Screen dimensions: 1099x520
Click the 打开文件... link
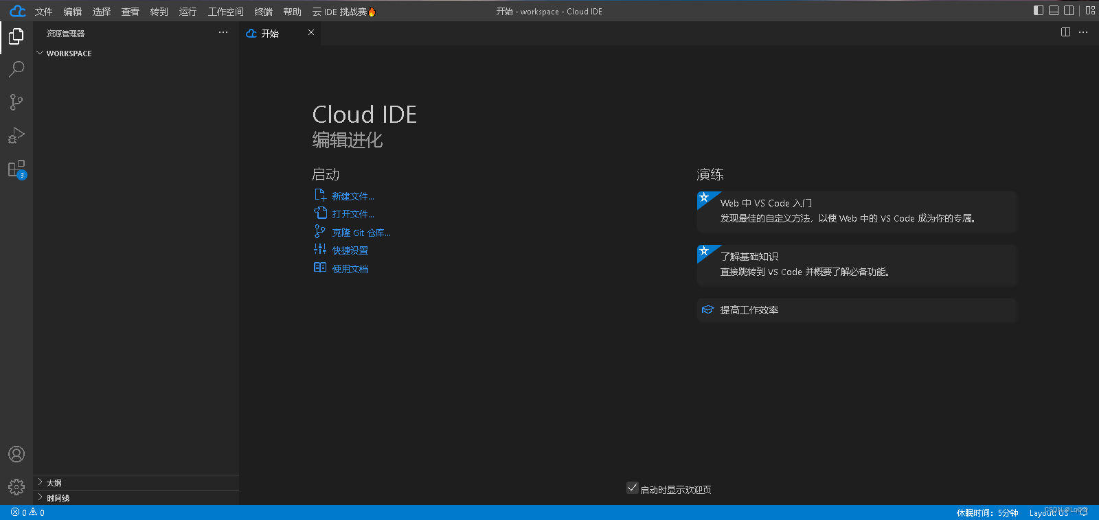point(353,214)
